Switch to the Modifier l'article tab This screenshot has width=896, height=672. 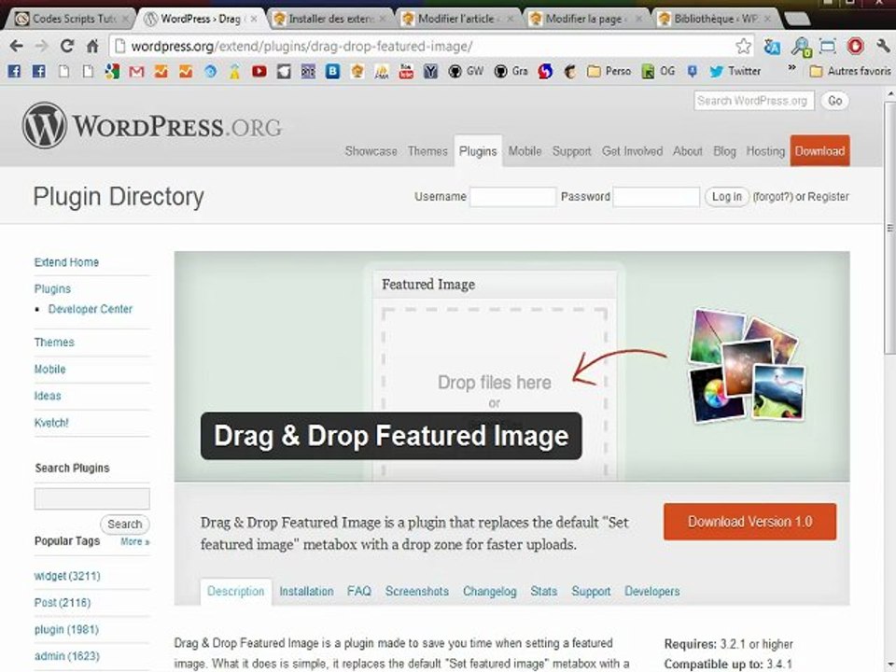pos(459,19)
